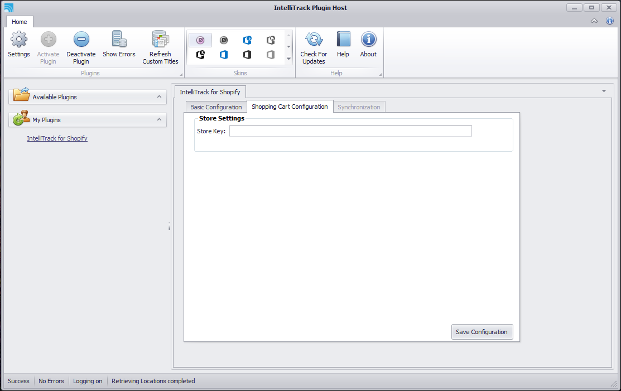Switch to the Synchronization tab
The height and width of the screenshot is (391, 621).
(x=359, y=107)
